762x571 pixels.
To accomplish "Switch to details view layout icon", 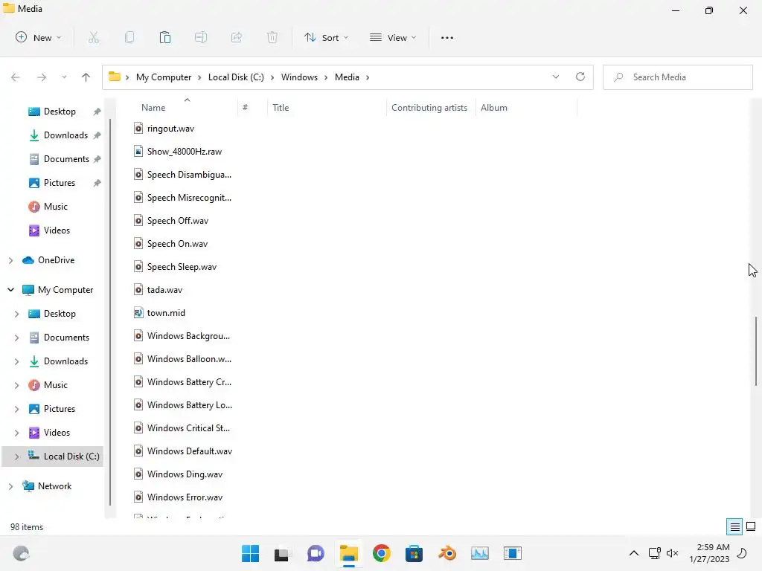I will pyautogui.click(x=734, y=527).
